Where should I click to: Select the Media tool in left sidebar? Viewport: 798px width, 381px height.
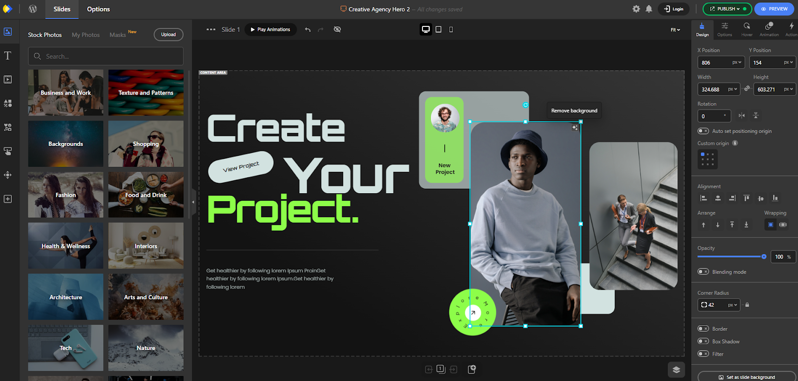pos(7,32)
